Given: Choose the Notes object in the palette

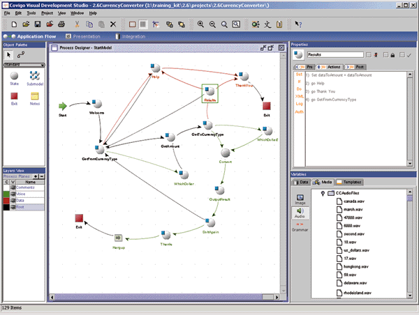Looking at the screenshot, I should point(34,96).
